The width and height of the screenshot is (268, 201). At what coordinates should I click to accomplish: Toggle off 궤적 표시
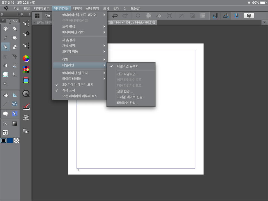[68, 90]
